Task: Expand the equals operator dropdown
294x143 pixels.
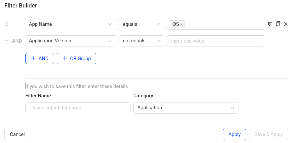Action: [141, 24]
